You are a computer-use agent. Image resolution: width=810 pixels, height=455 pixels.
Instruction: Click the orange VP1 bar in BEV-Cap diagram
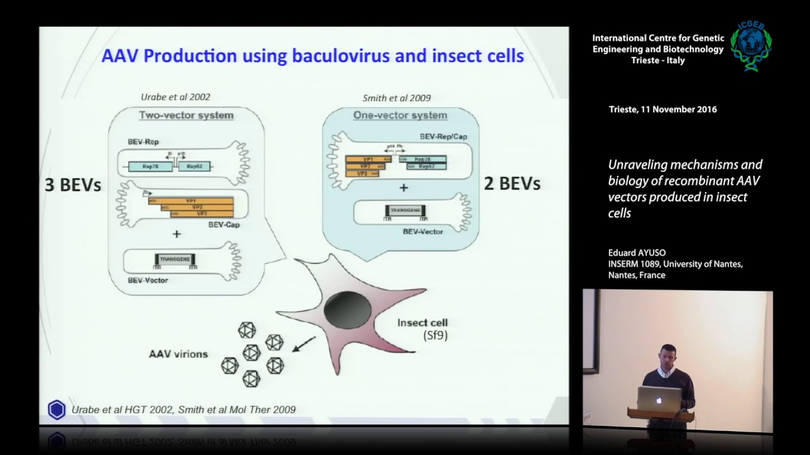click(x=190, y=201)
